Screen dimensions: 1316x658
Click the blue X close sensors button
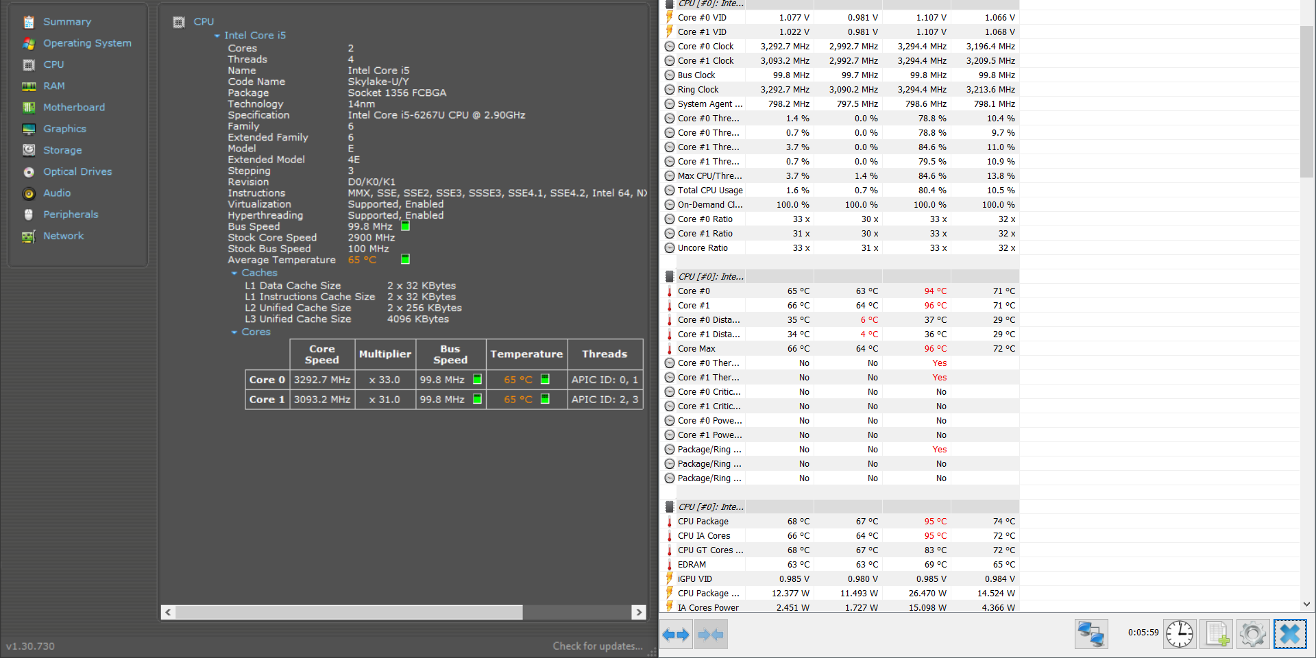coord(1290,633)
